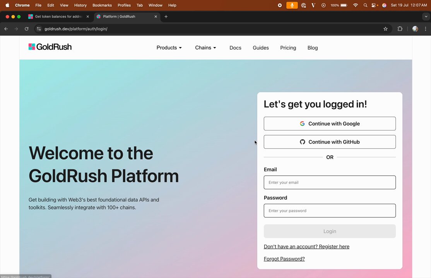Open the Bookmarks menu

(102, 5)
